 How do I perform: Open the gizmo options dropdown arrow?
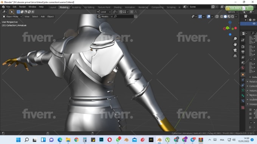(204, 17)
